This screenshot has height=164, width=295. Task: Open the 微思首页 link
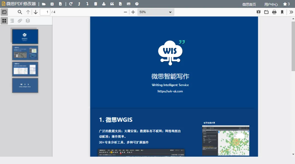point(249,4)
